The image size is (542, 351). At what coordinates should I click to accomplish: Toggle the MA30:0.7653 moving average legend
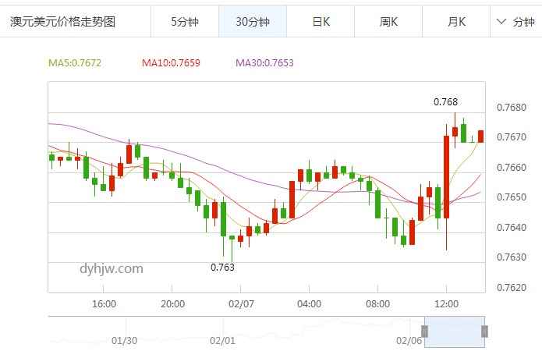tap(265, 62)
